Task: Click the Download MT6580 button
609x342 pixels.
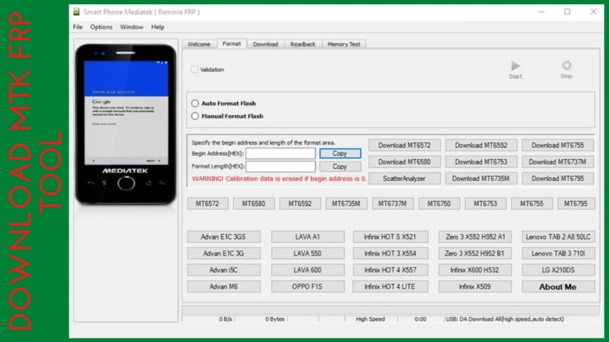Action: [405, 162]
